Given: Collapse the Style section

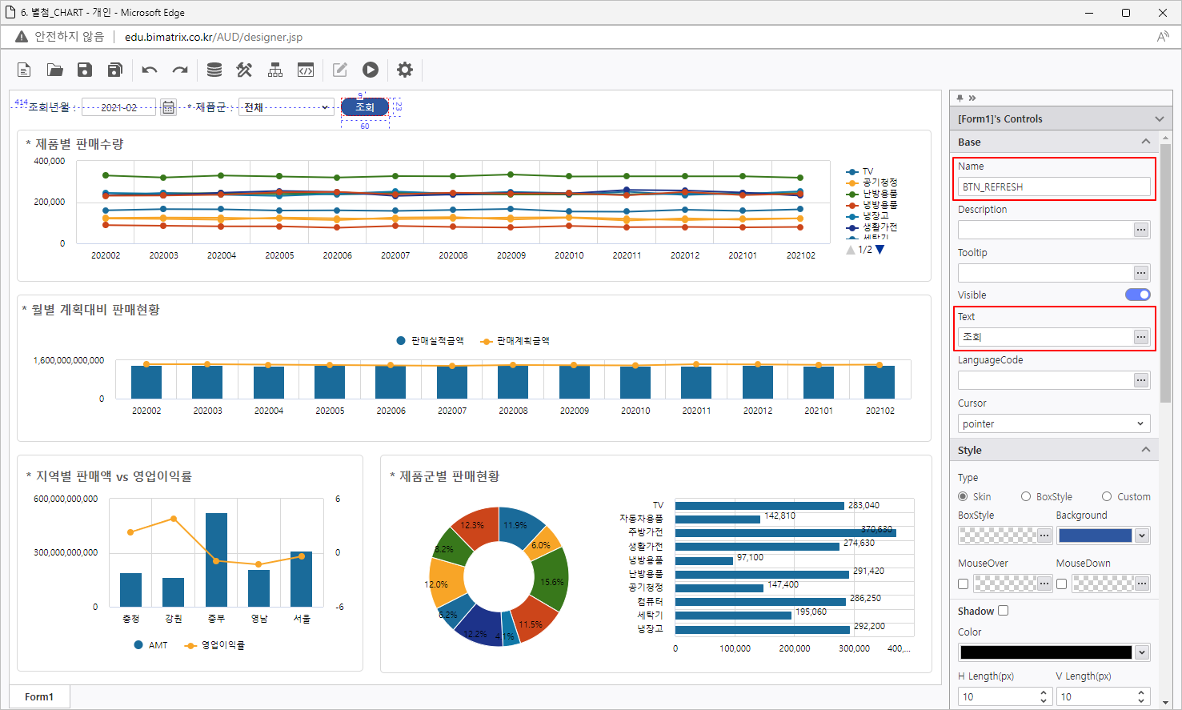Looking at the screenshot, I should tap(1145, 450).
